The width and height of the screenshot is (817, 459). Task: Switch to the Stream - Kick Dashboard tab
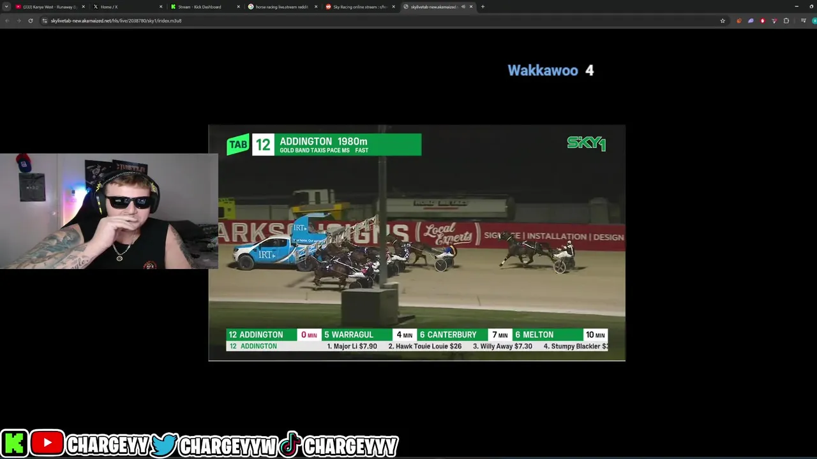click(204, 6)
